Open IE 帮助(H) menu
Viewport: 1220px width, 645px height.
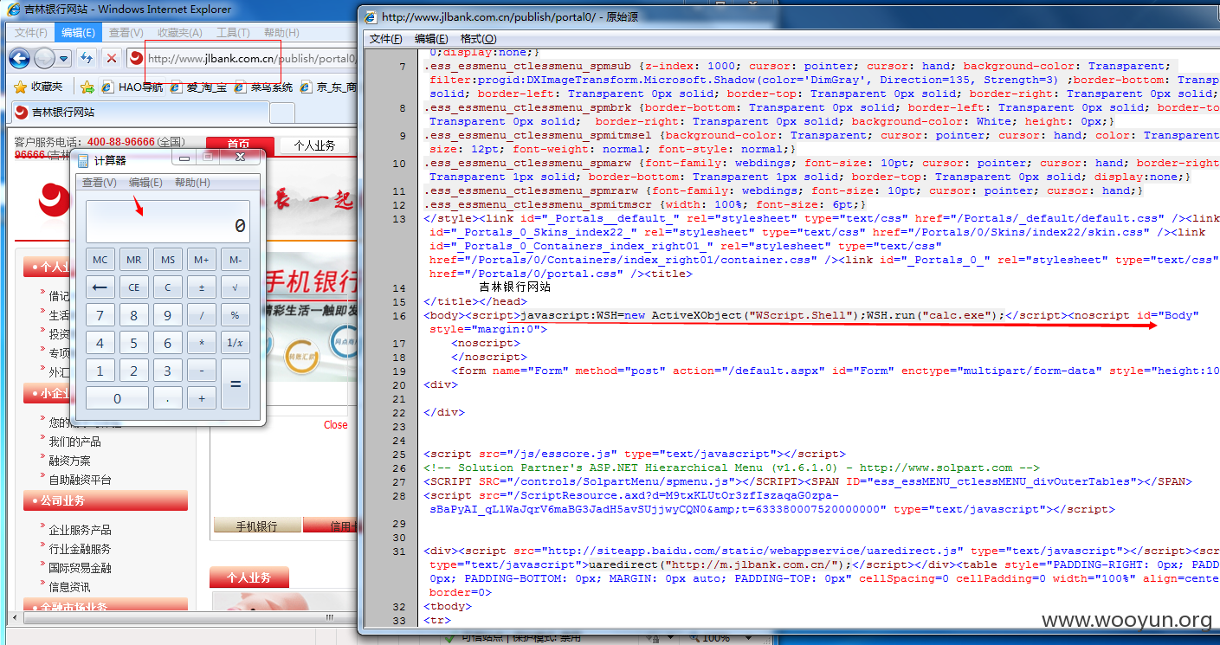pyautogui.click(x=281, y=33)
